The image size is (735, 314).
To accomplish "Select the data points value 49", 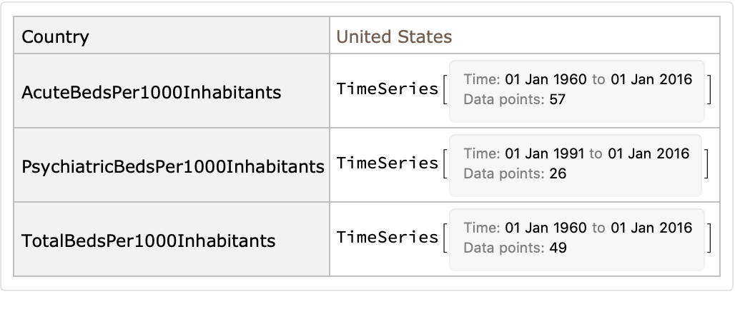I will click(x=557, y=248).
